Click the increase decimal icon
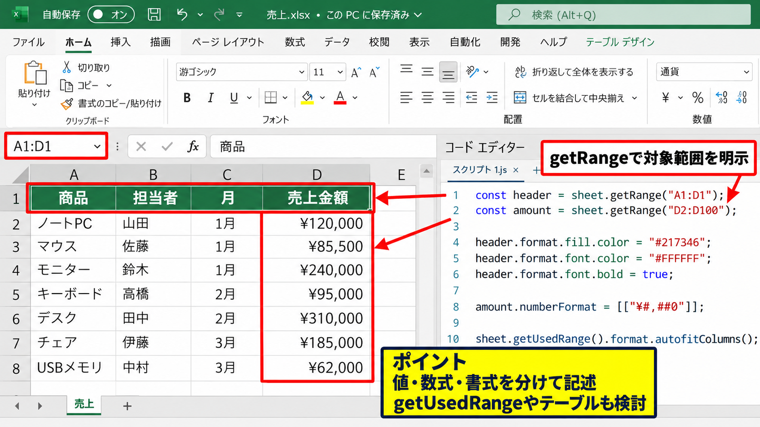This screenshot has width=760, height=427. point(721,98)
